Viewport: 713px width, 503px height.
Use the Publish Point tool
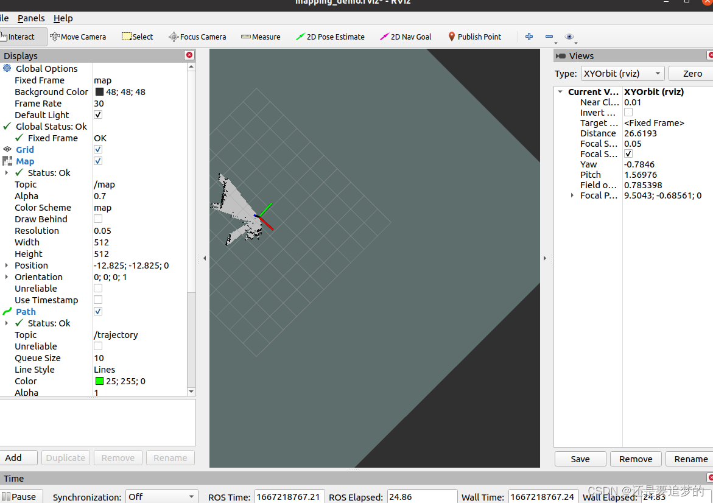474,37
